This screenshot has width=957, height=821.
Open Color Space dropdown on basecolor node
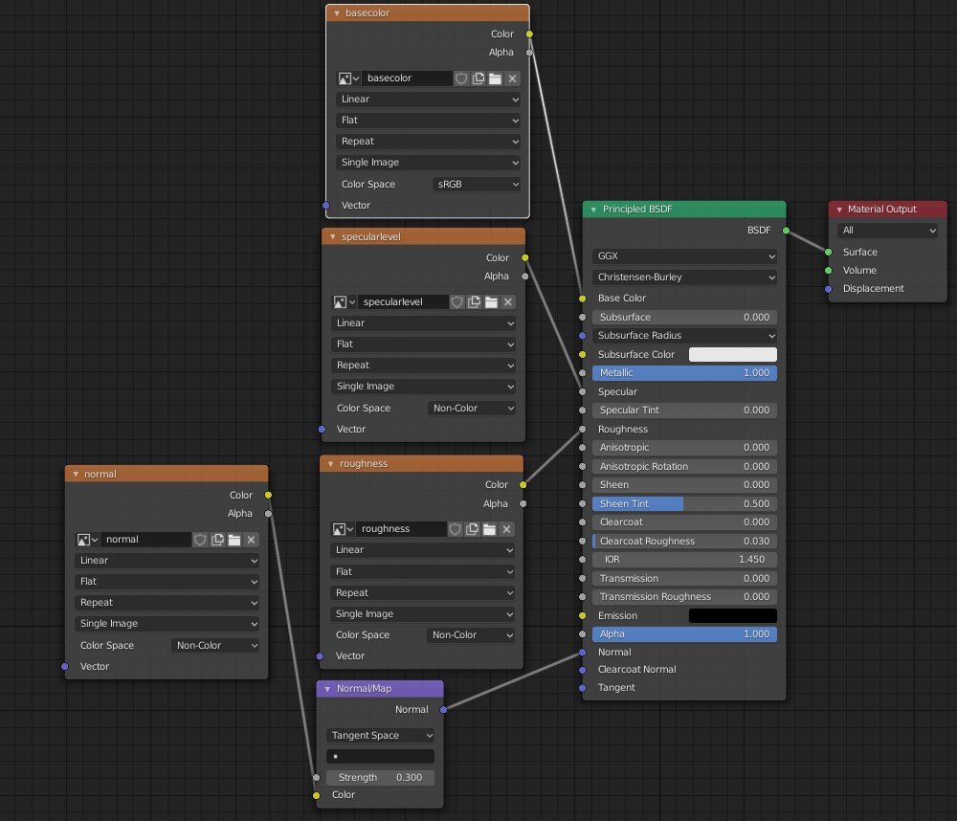(476, 185)
